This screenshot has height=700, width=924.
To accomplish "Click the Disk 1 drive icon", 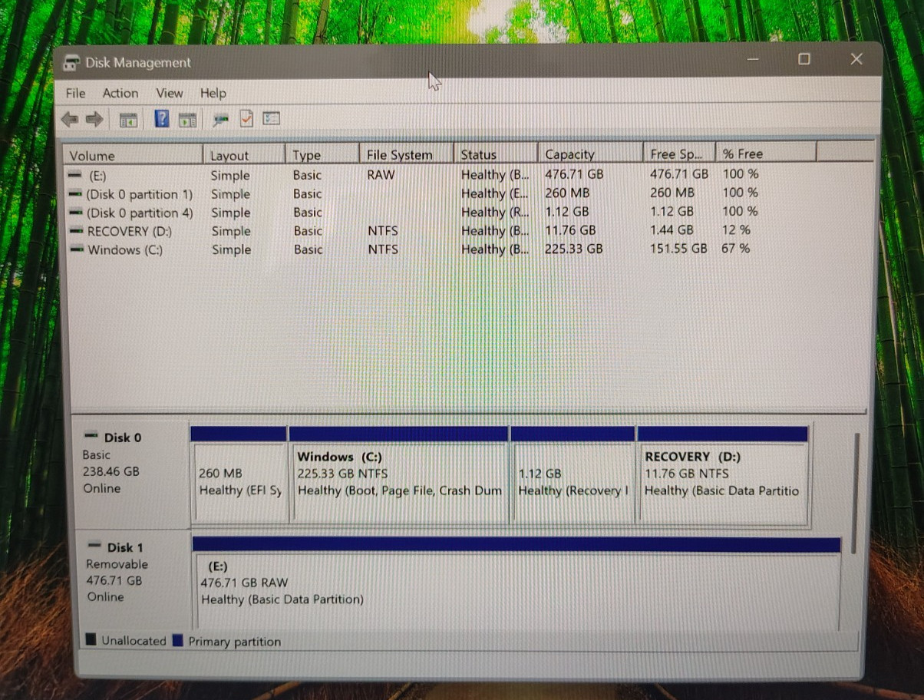I will (x=94, y=546).
